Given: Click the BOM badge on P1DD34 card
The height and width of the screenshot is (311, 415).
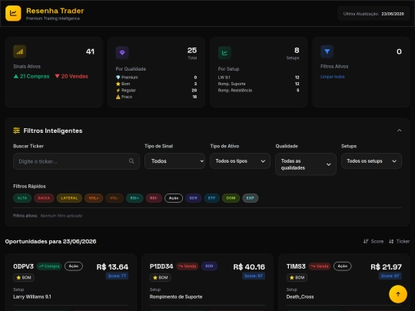Looking at the screenshot, I should (x=161, y=278).
